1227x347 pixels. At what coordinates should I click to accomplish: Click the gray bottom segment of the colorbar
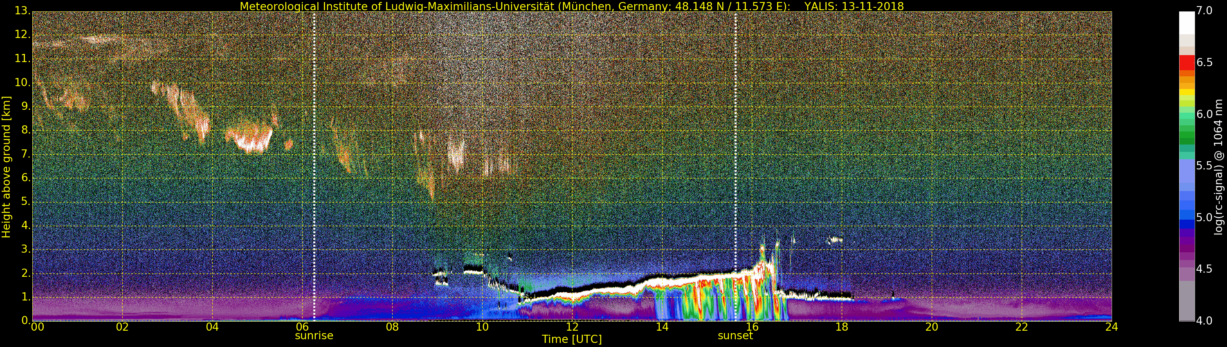click(1187, 301)
